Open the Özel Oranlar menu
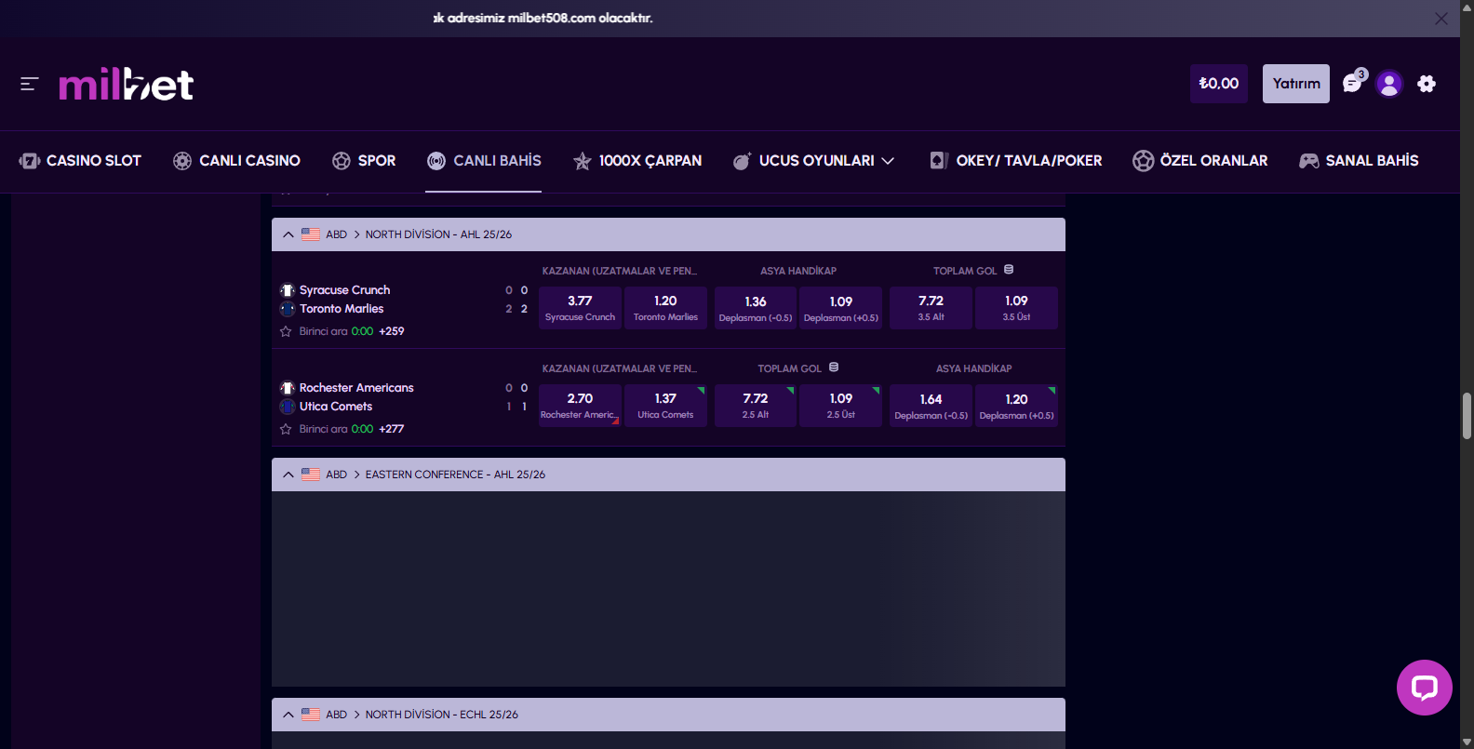 [x=1200, y=161]
